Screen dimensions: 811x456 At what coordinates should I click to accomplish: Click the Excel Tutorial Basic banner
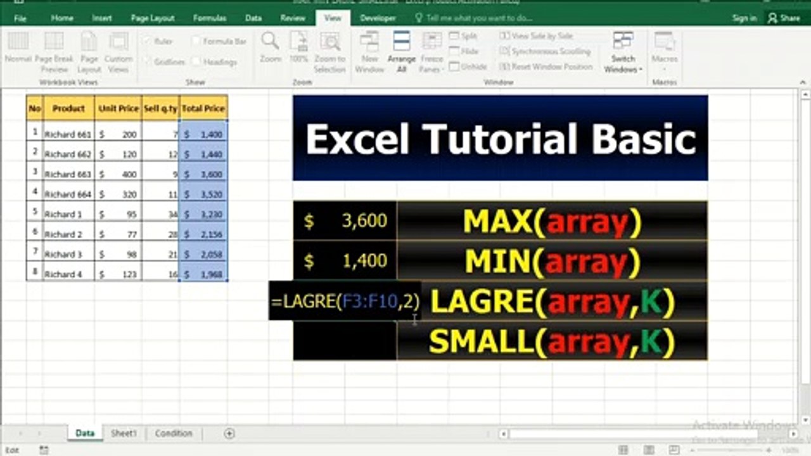(501, 138)
